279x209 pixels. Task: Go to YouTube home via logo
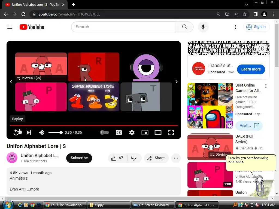(x=32, y=27)
